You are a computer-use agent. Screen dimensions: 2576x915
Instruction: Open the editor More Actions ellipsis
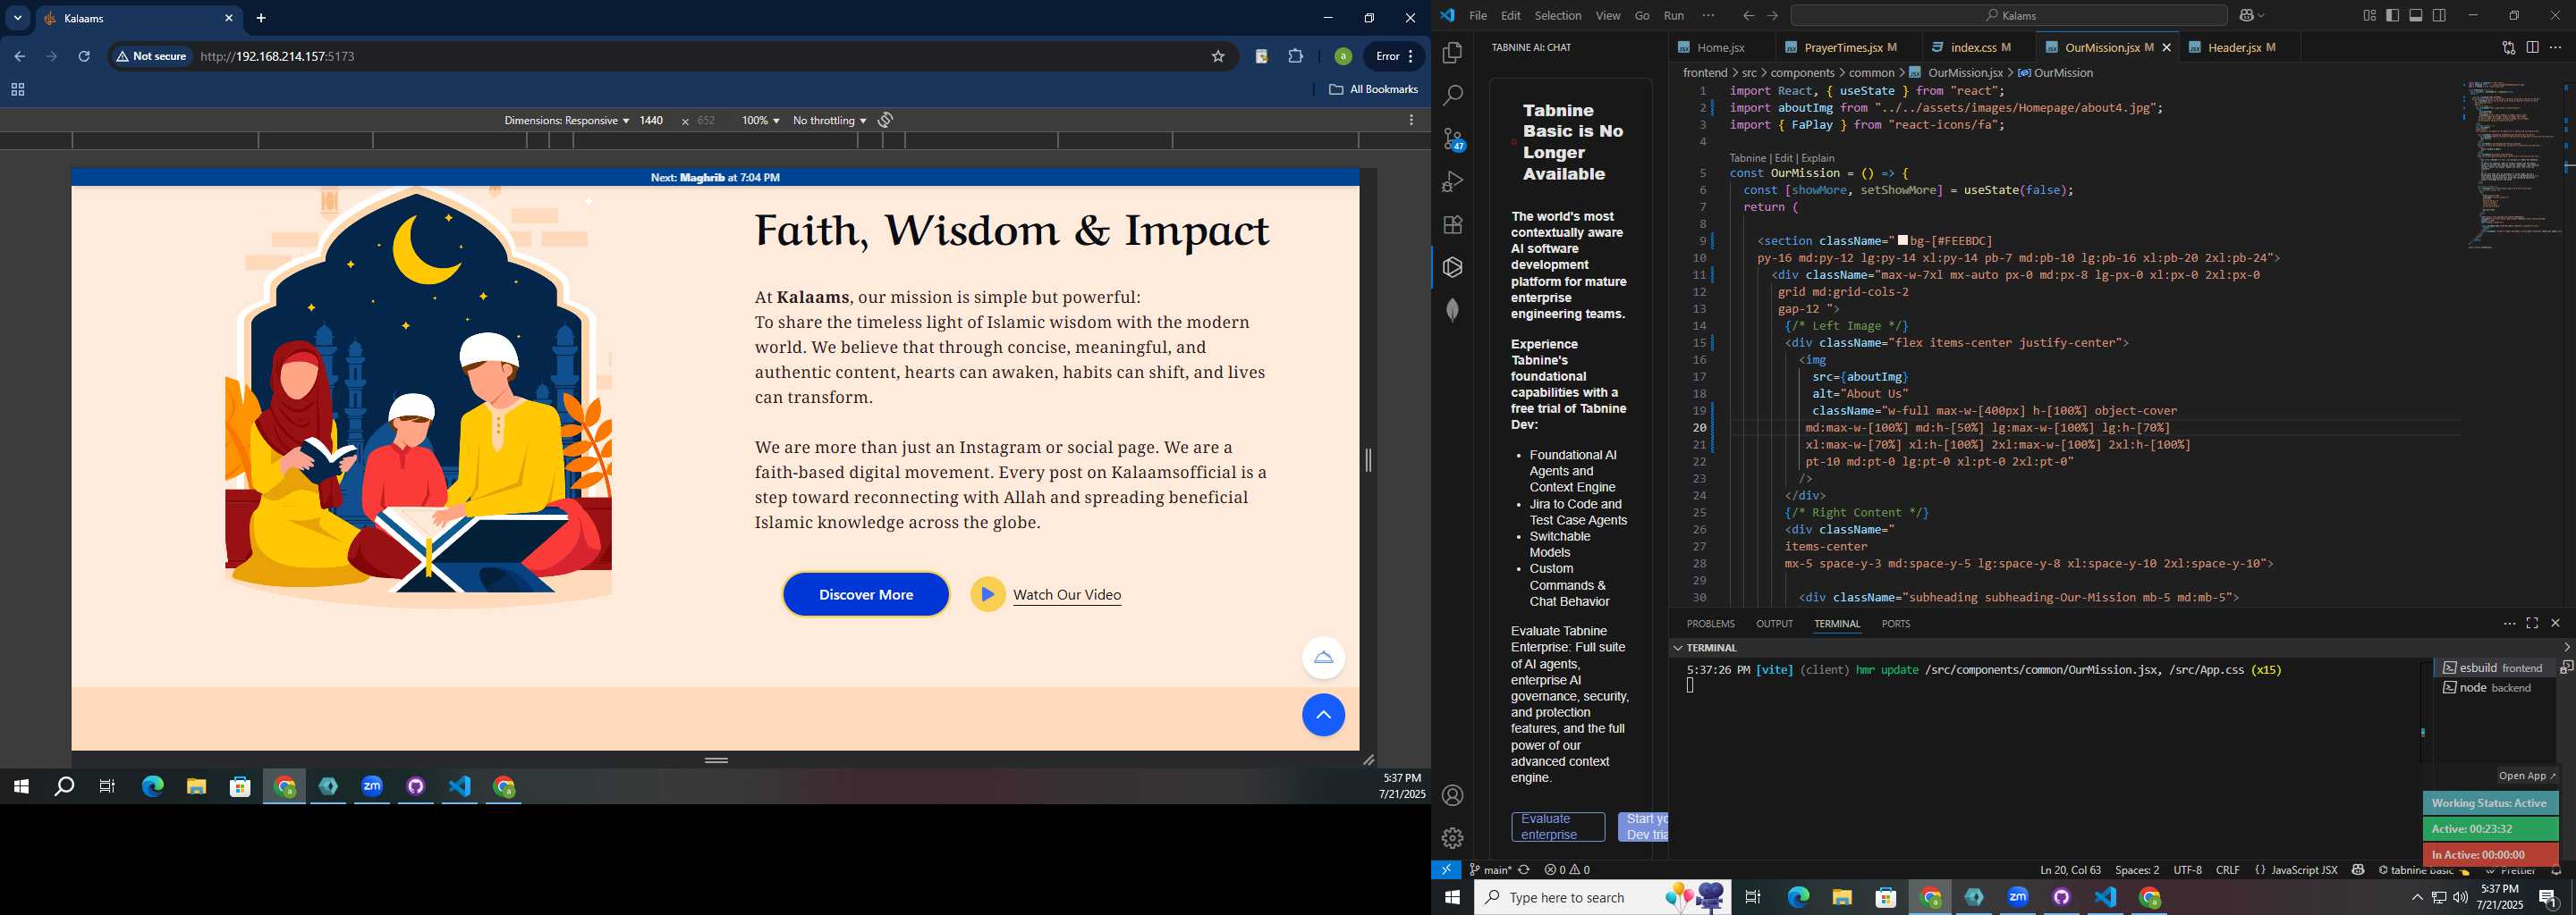pos(2556,47)
